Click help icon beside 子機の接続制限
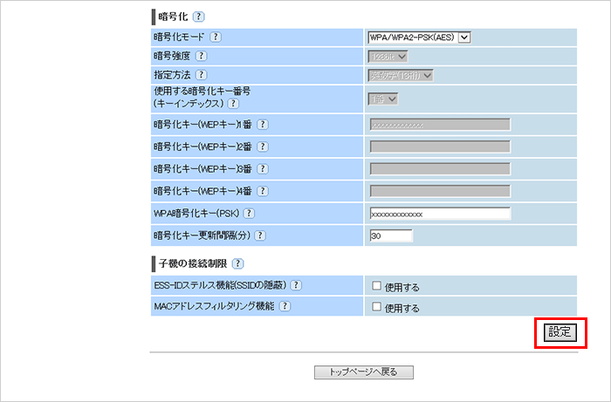Image resolution: width=611 pixels, height=402 pixels. coord(238,263)
